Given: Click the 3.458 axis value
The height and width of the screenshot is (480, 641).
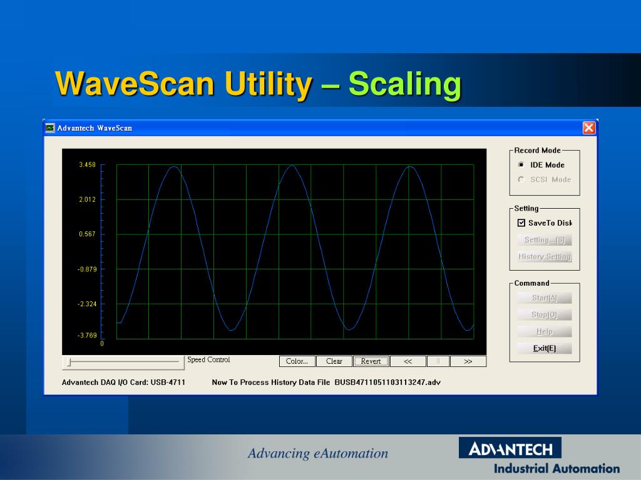Looking at the screenshot, I should [x=87, y=164].
